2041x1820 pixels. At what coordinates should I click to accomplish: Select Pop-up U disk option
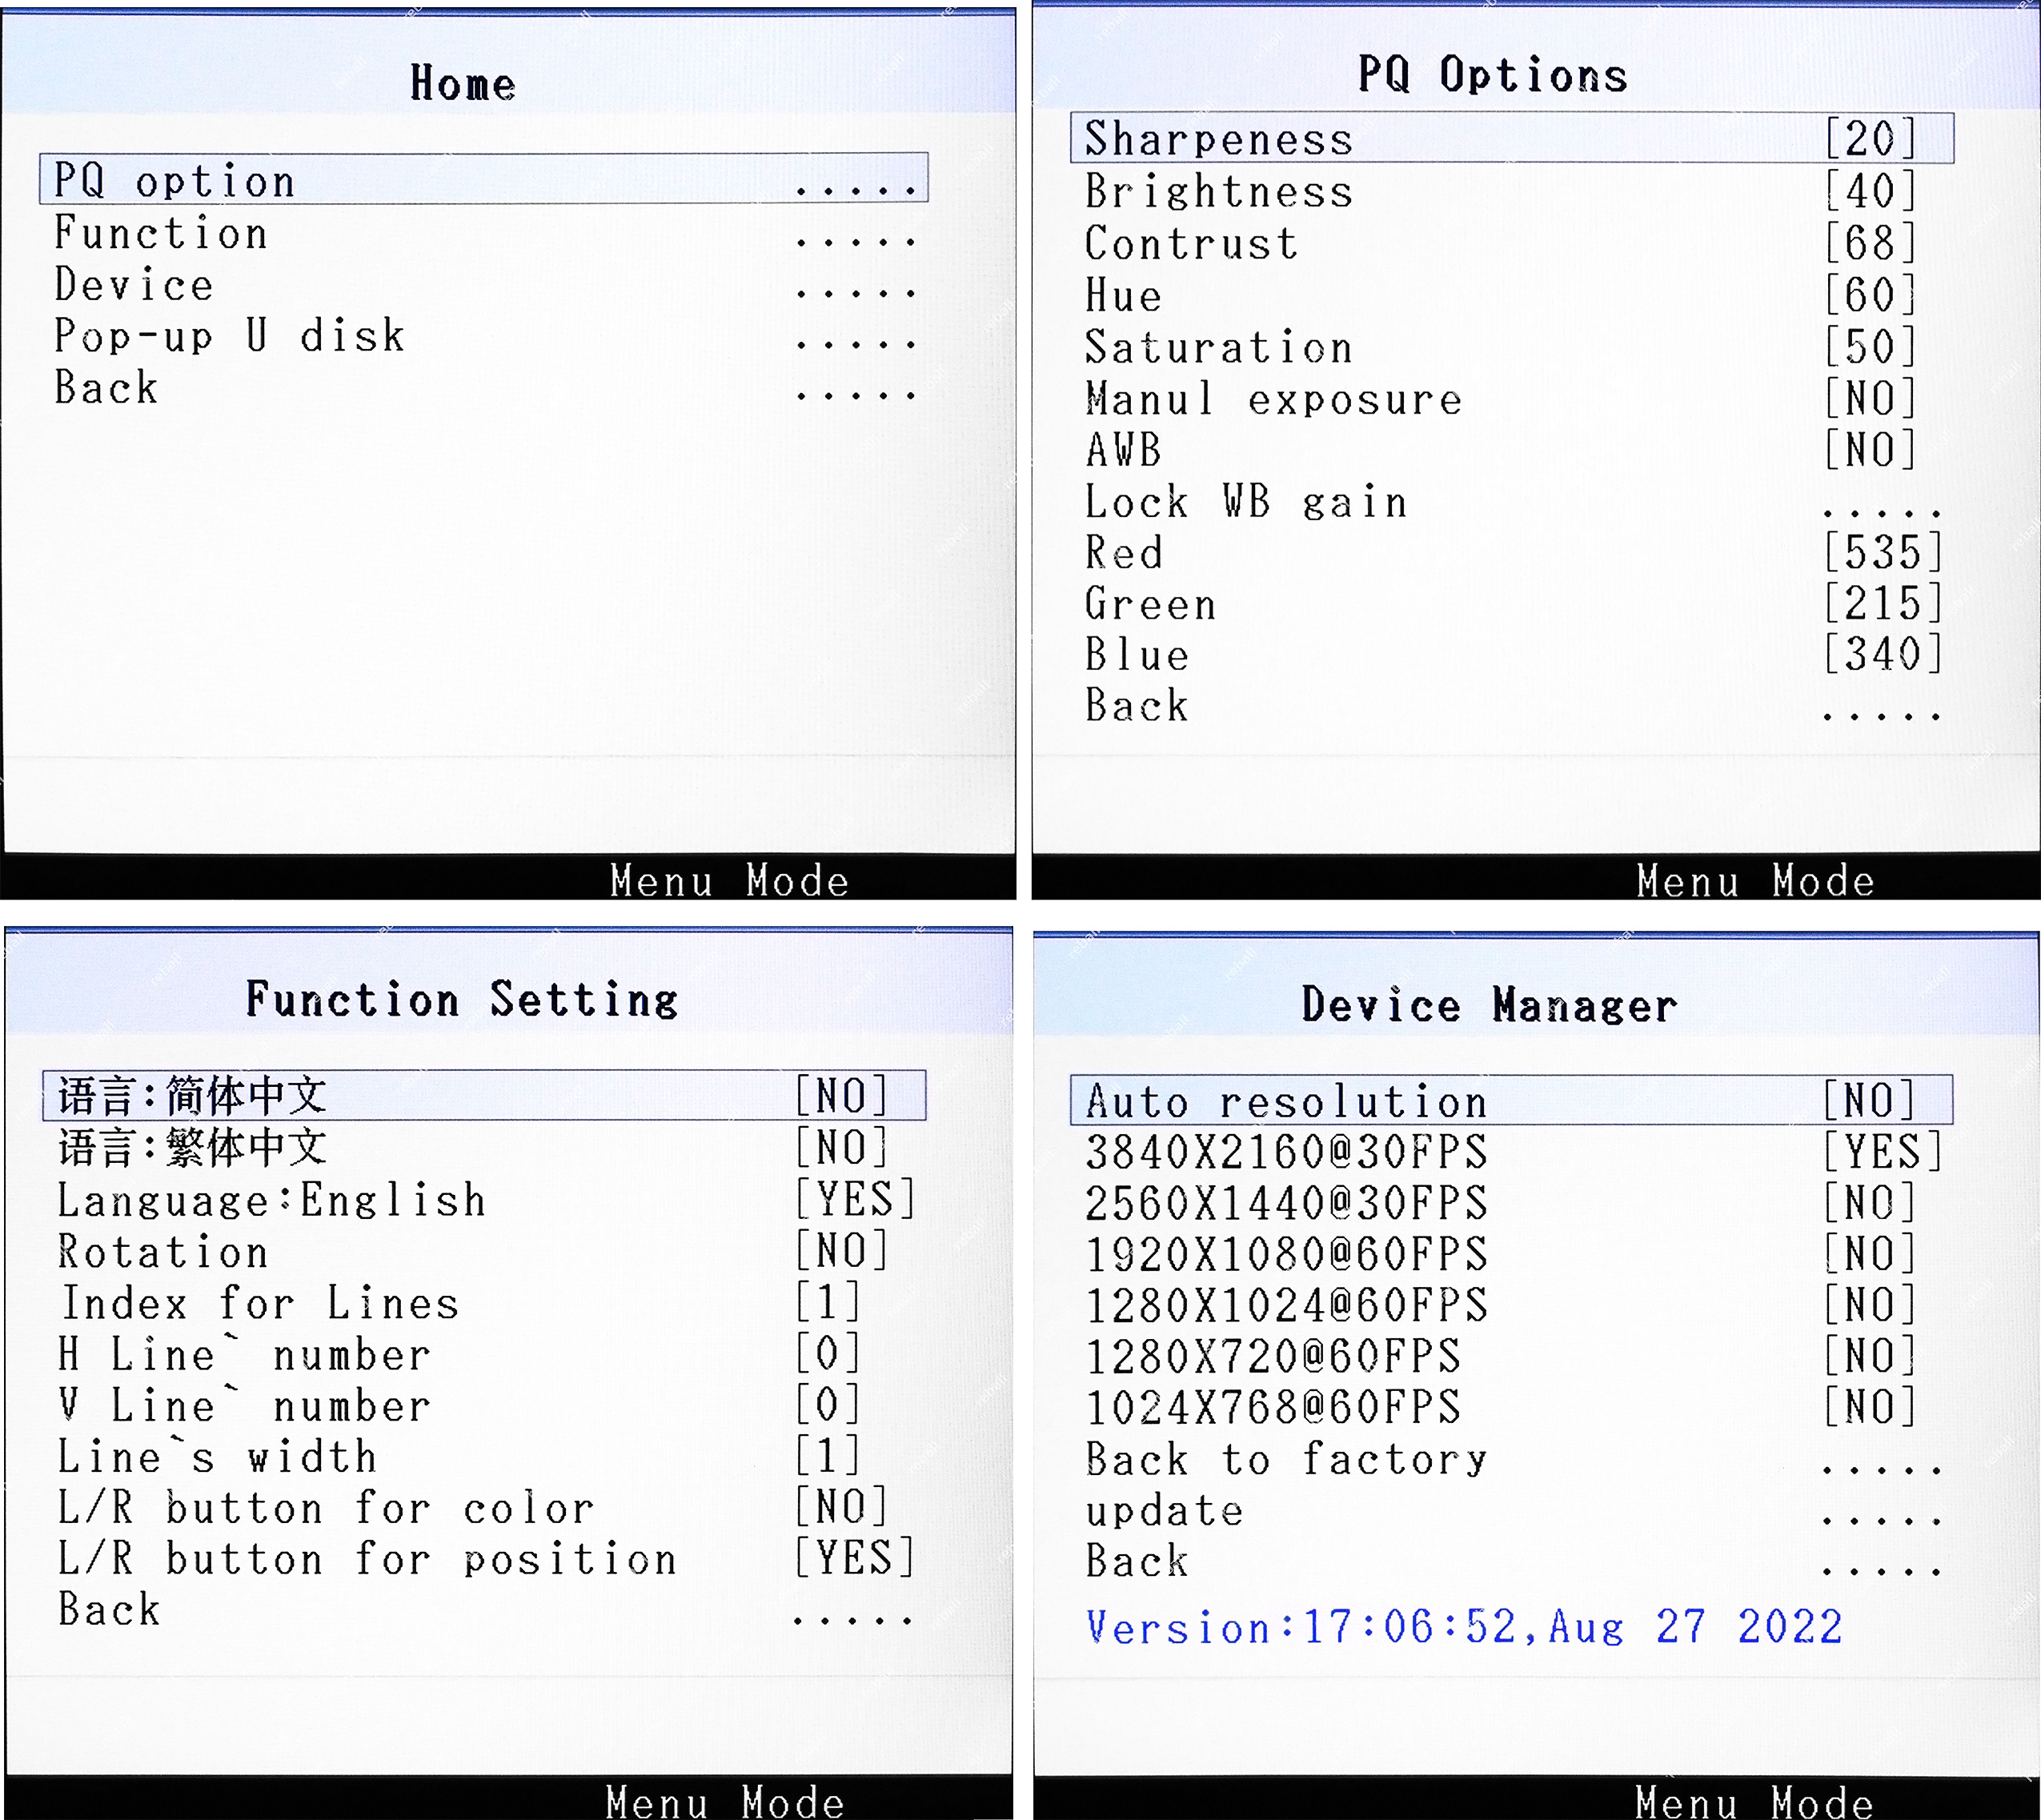pyautogui.click(x=230, y=336)
